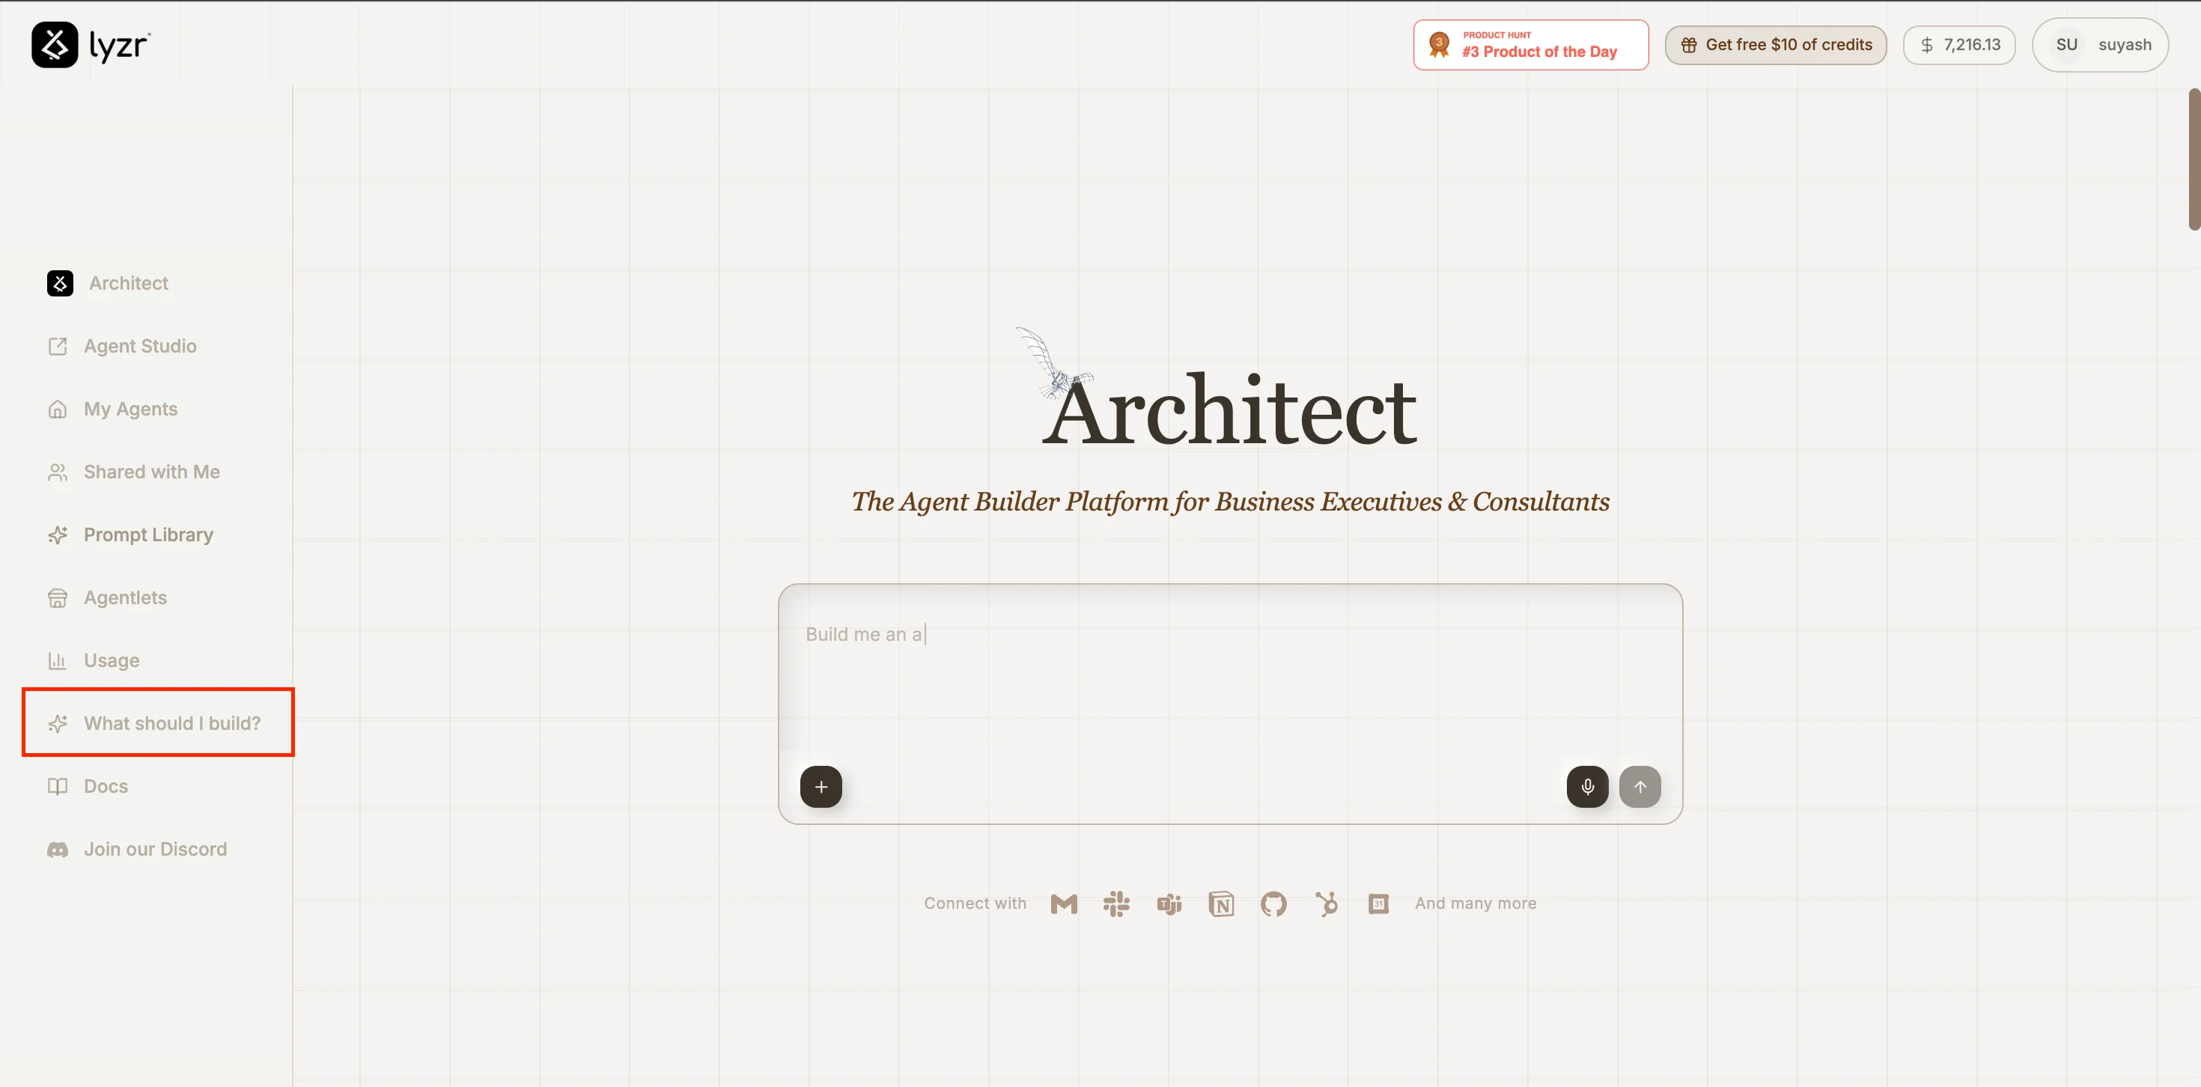Click the Gmail integration icon
The image size is (2201, 1087).
click(1063, 904)
